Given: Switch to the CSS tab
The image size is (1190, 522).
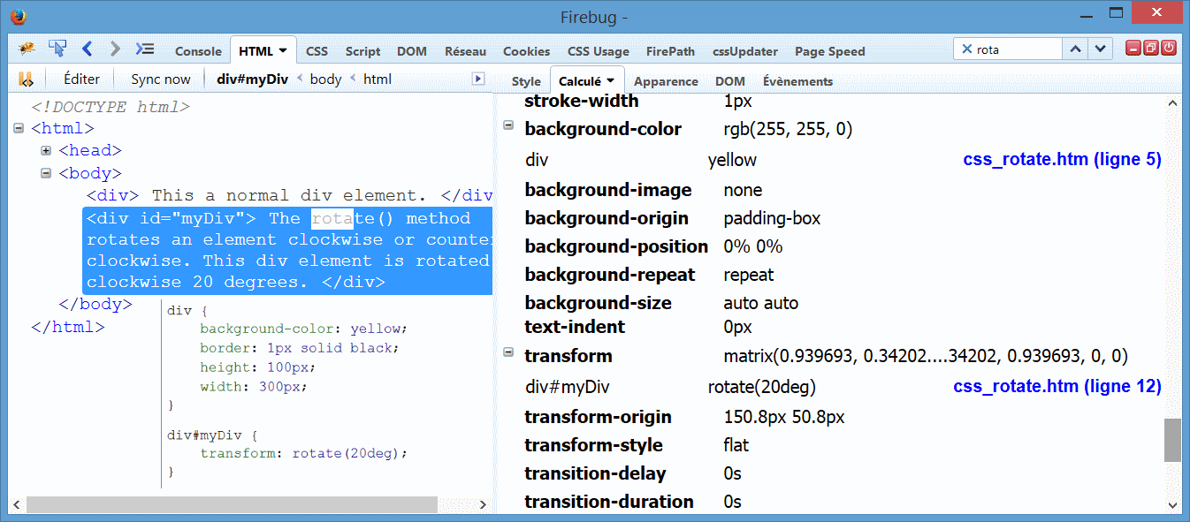Looking at the screenshot, I should pos(317,51).
